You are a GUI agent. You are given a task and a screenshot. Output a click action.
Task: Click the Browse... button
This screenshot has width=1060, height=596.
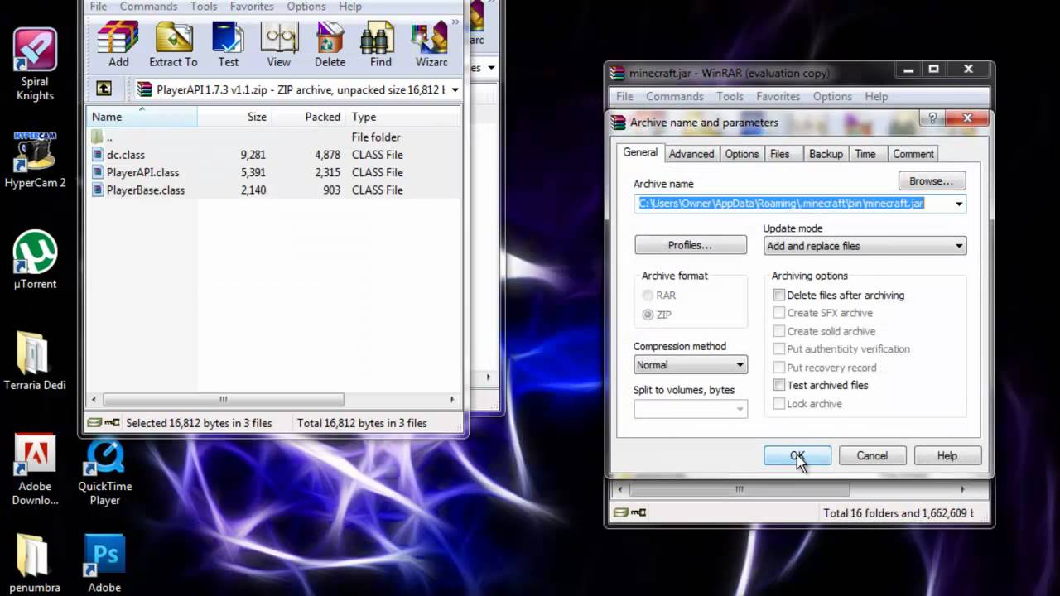click(x=932, y=180)
